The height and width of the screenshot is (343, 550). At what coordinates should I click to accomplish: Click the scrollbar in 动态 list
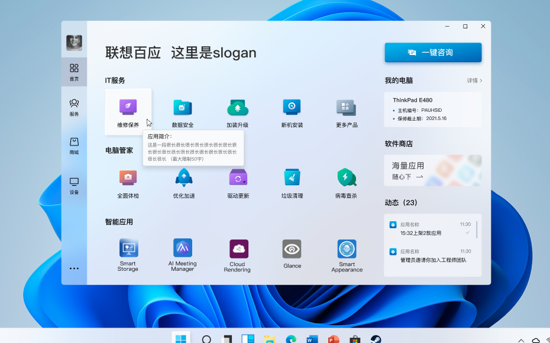[x=477, y=229]
